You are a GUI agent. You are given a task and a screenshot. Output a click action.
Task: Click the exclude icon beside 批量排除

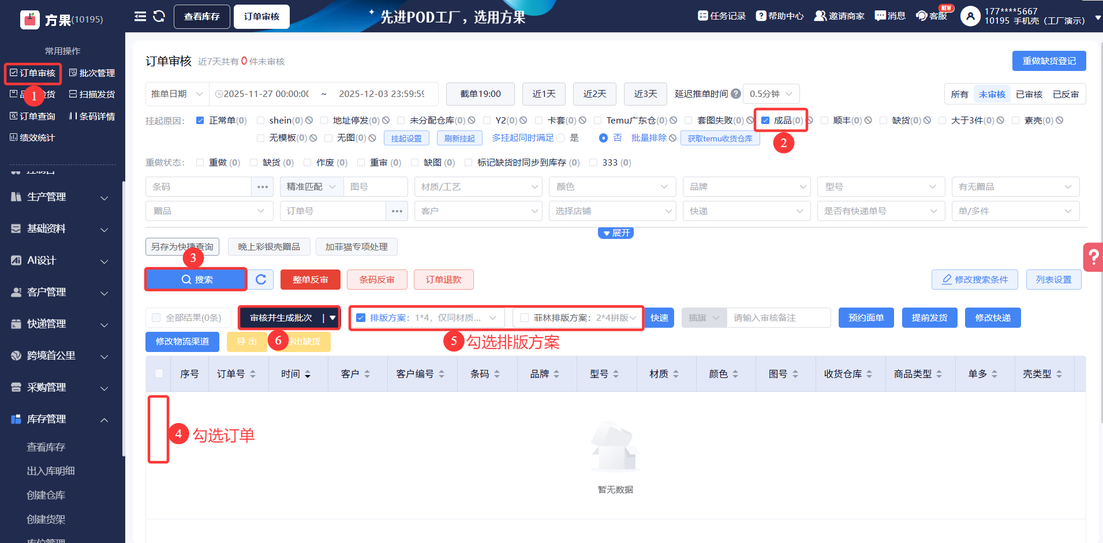(x=672, y=138)
